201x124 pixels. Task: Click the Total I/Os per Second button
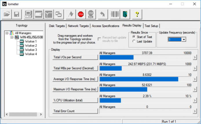(75, 57)
